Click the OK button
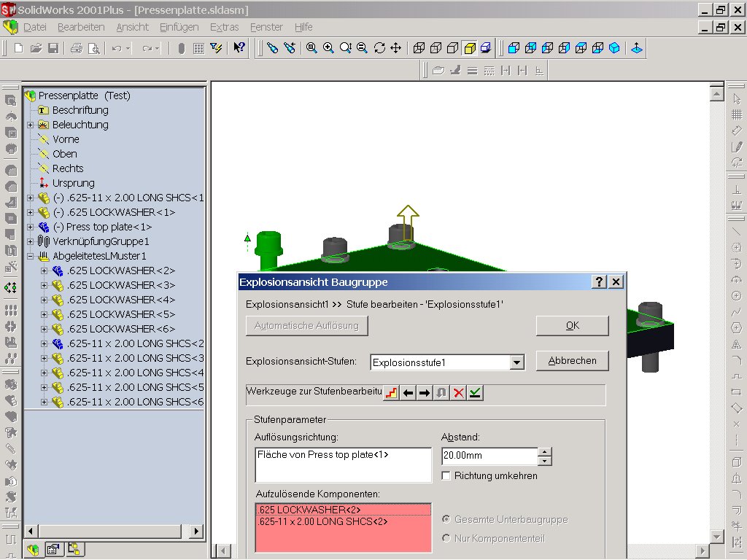The image size is (747, 560). 572,326
